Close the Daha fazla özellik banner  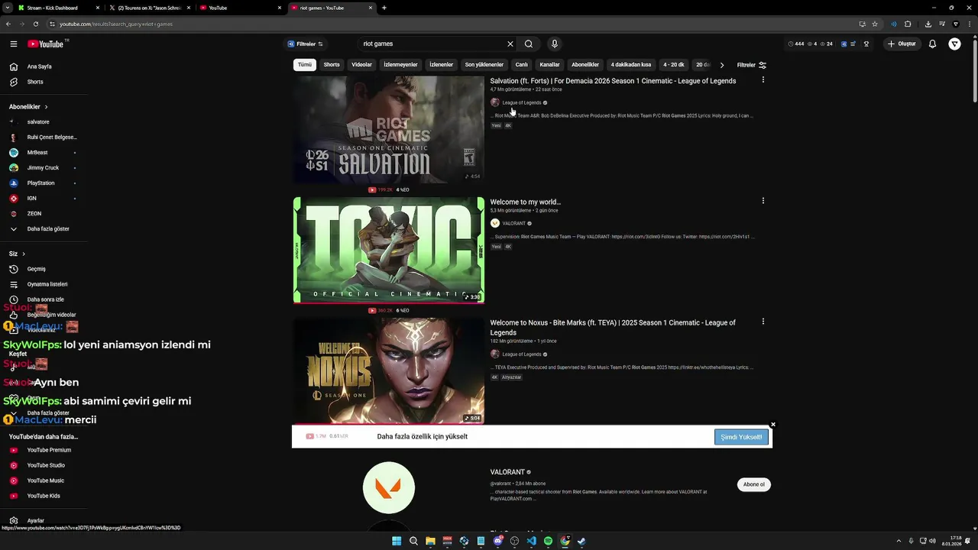[773, 425]
